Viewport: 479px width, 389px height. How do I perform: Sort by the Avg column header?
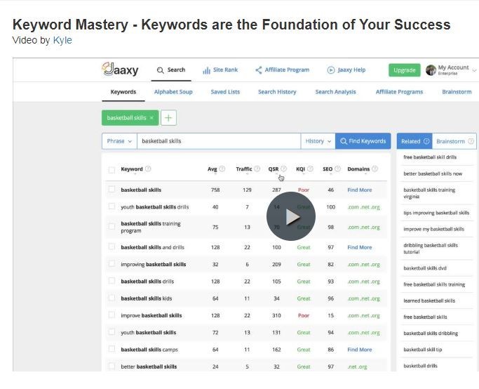pyautogui.click(x=212, y=169)
